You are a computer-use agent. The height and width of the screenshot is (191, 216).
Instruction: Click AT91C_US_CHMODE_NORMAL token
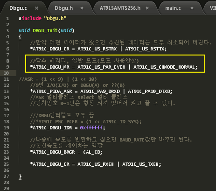pos(164,67)
